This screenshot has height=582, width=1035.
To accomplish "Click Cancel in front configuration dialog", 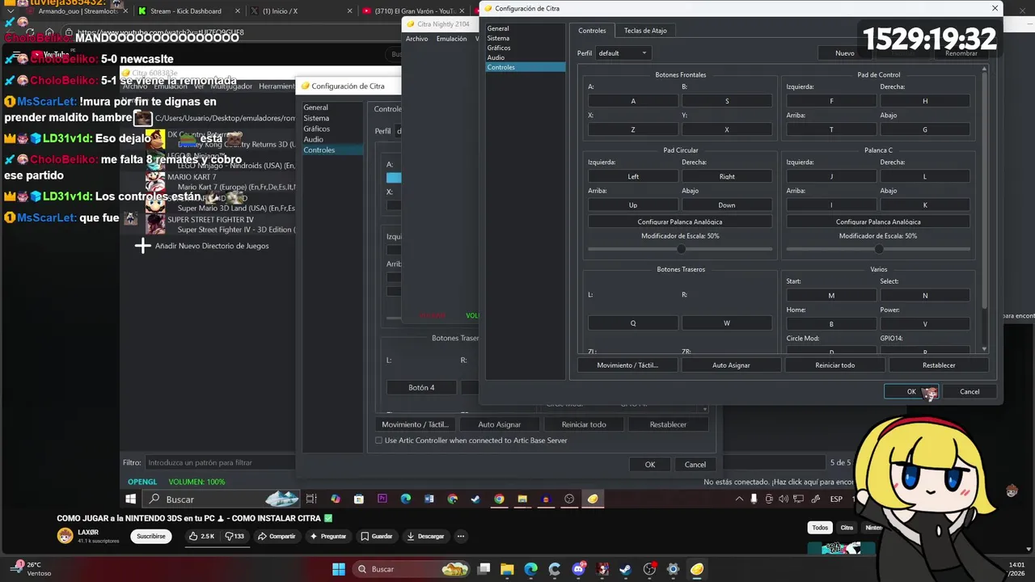I will pos(970,391).
